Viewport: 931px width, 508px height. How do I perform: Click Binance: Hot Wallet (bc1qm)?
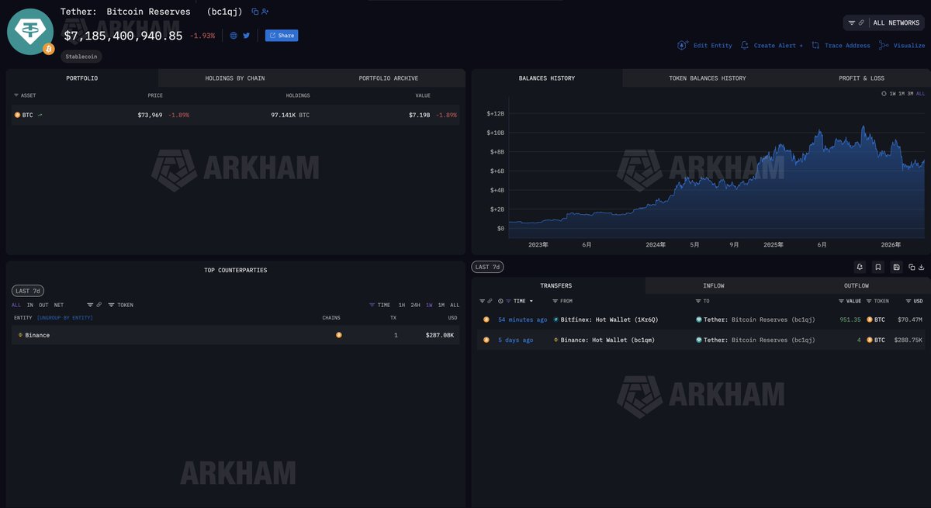(x=609, y=340)
